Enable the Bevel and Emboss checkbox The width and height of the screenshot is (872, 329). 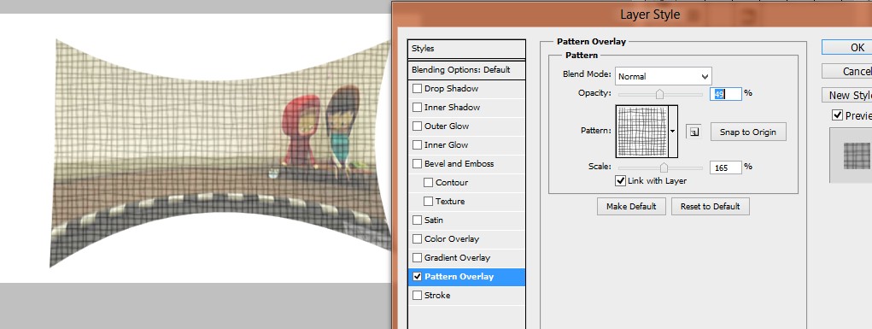point(417,164)
